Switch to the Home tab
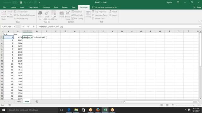The height and width of the screenshot is (113, 202). click(x=13, y=7)
